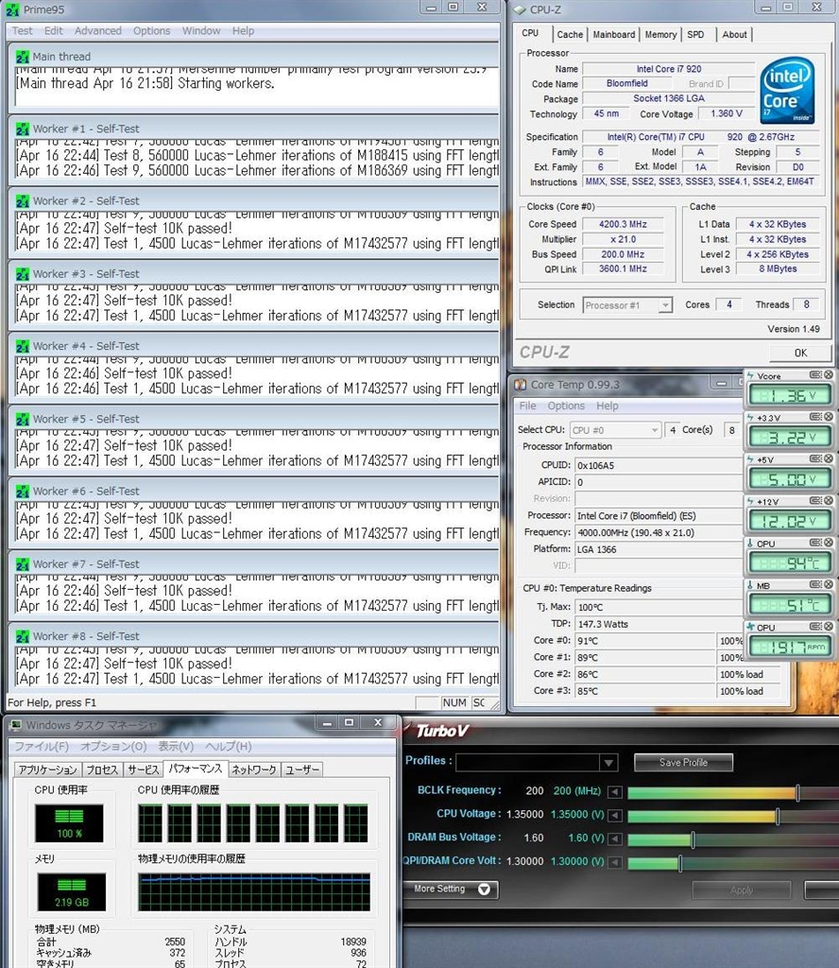Click the Prime95 icon of Worker #3 window
This screenshot has height=968, width=839.
coord(23,274)
